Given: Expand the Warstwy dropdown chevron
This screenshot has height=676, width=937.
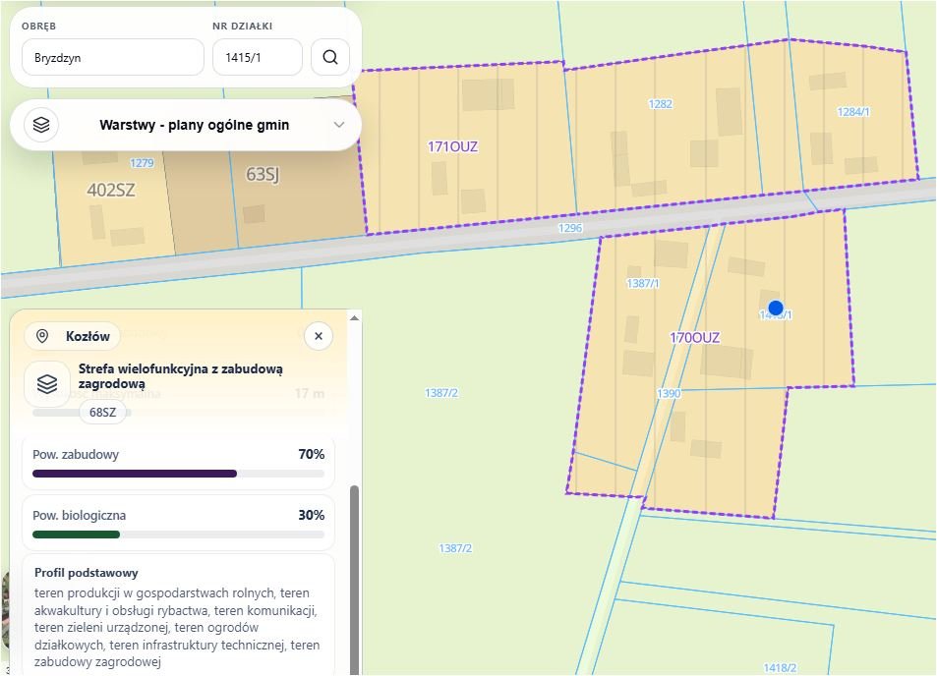Looking at the screenshot, I should [339, 125].
